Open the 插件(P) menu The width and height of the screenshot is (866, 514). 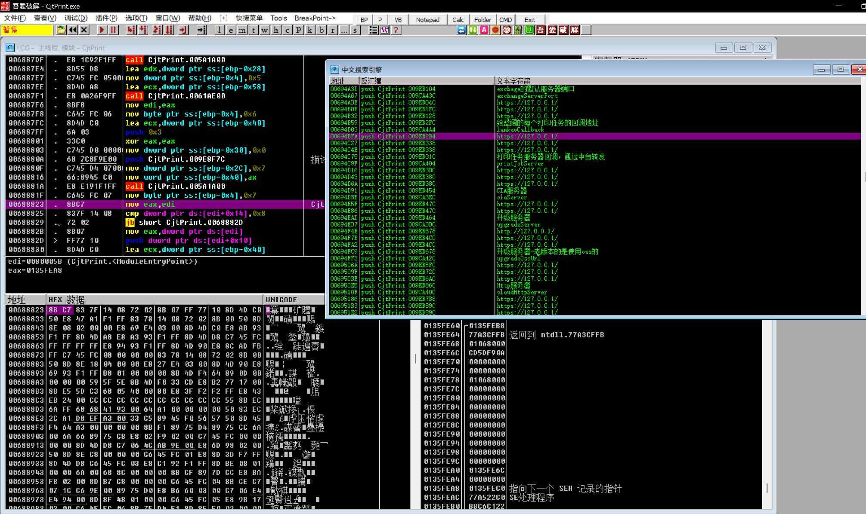pyautogui.click(x=106, y=18)
